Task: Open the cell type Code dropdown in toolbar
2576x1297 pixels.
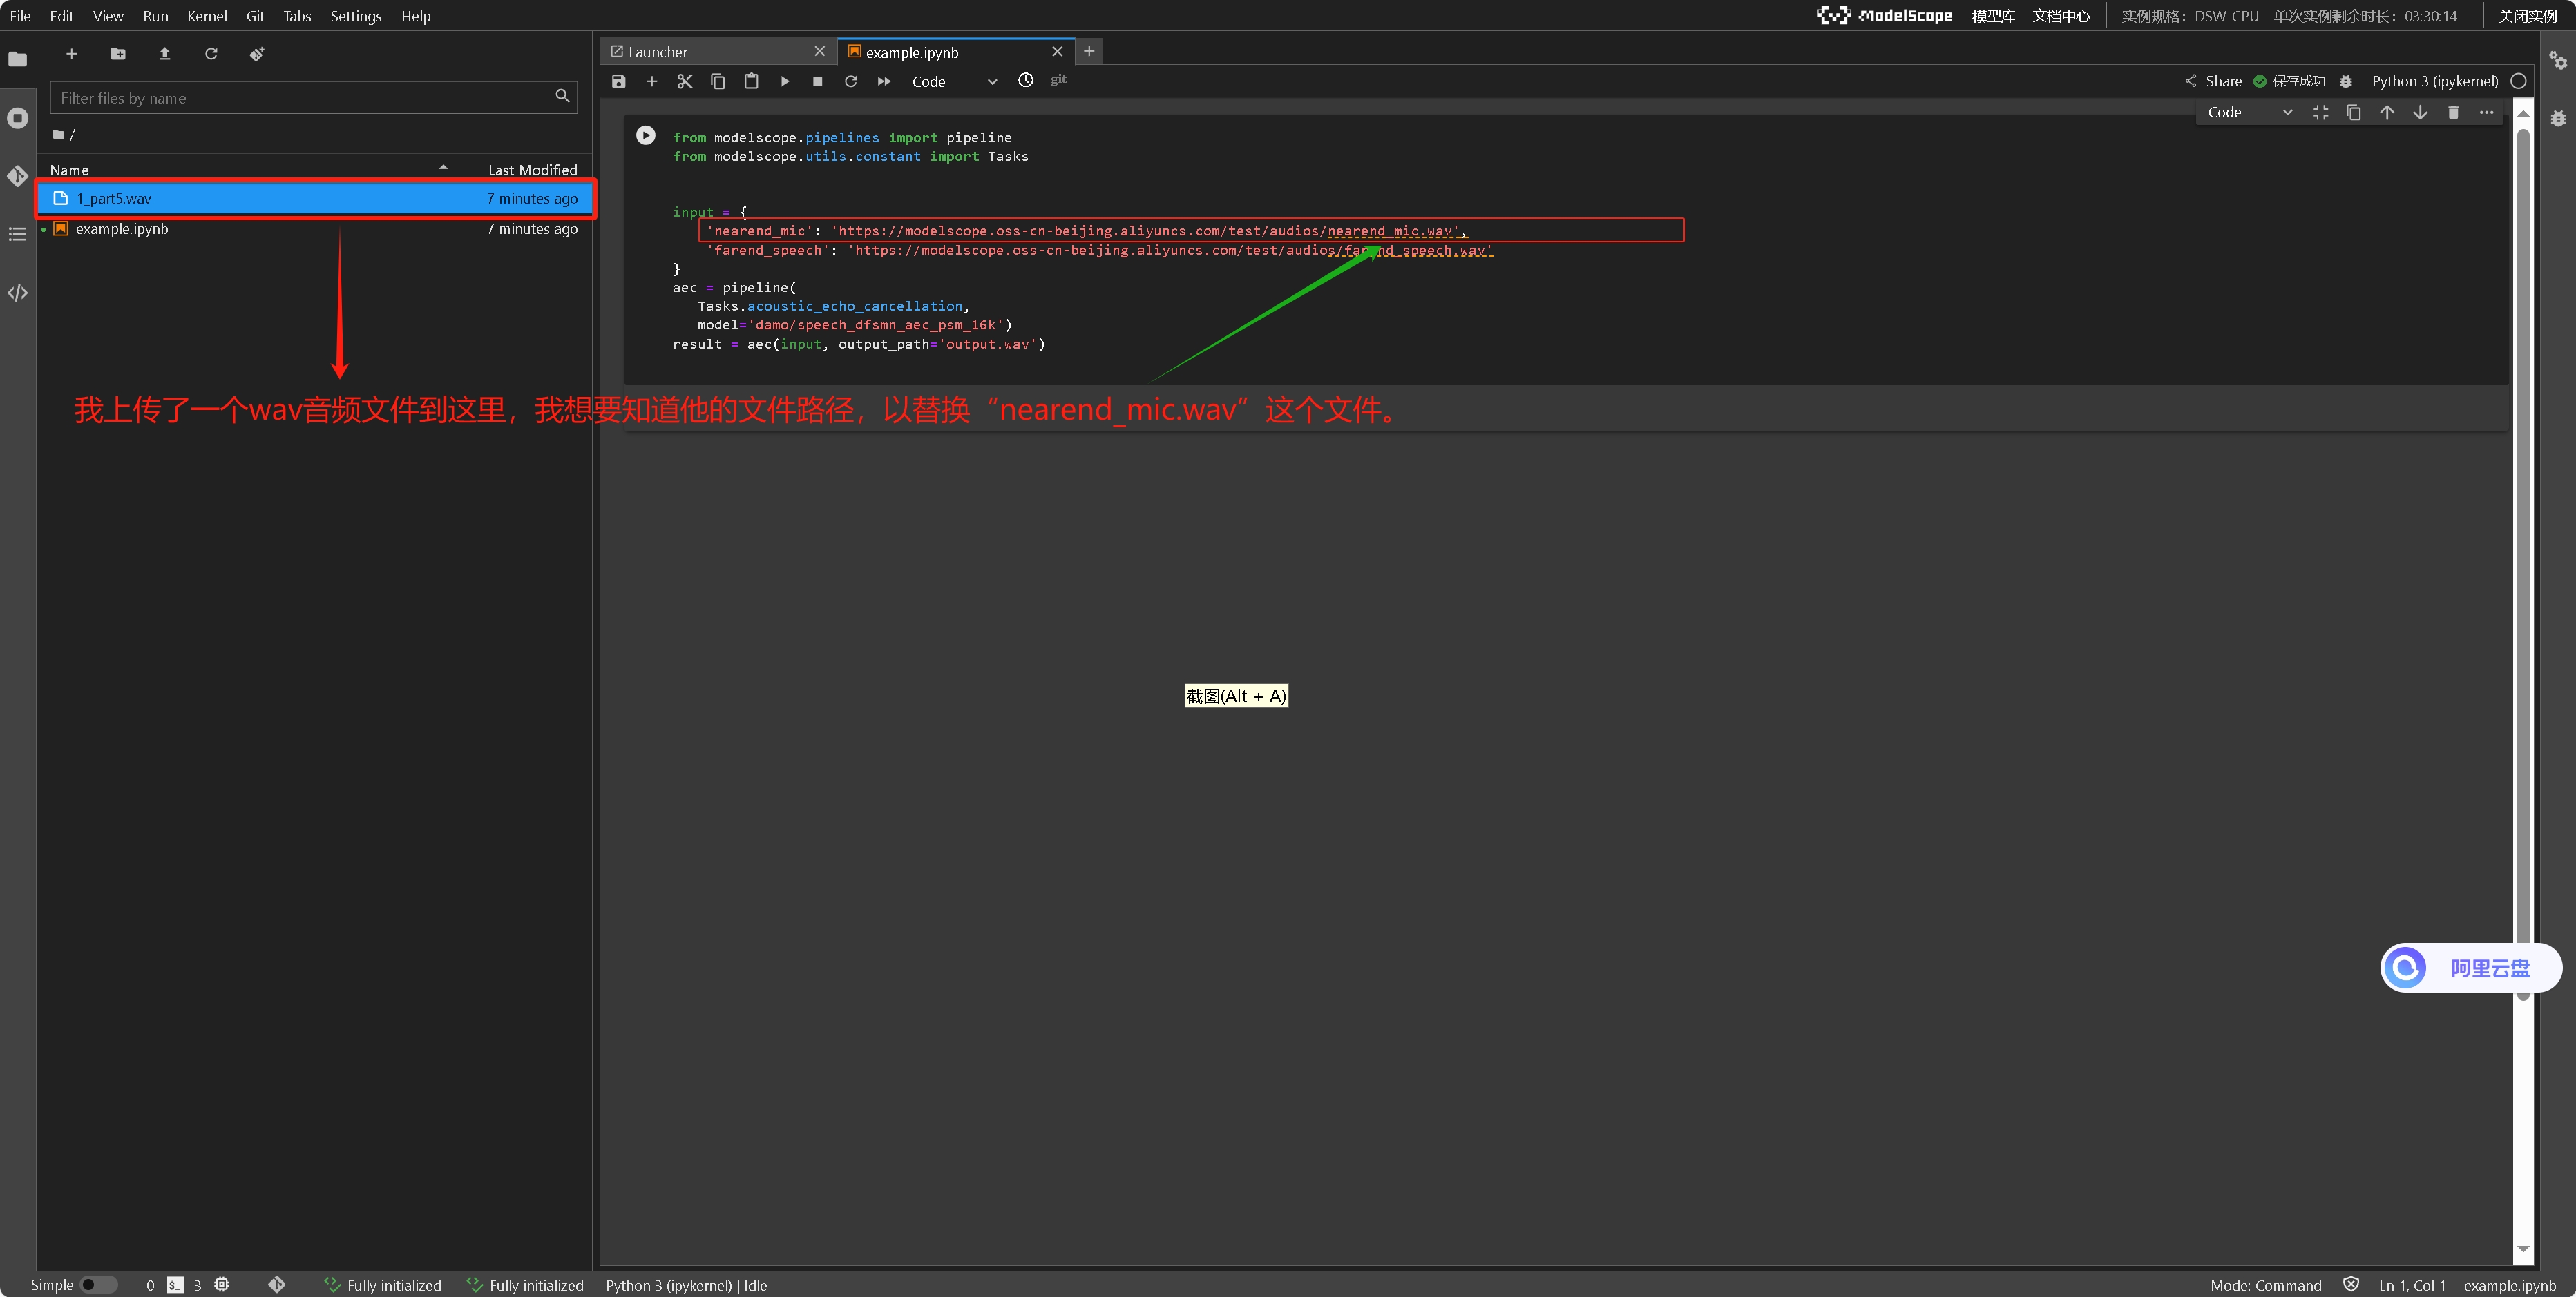Action: 954,82
